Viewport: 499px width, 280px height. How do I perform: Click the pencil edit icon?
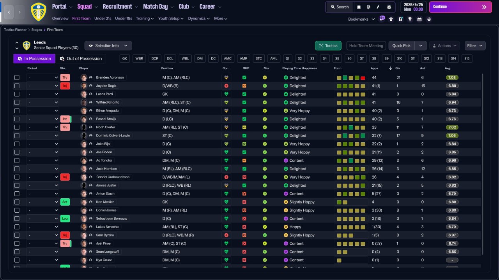point(378,7)
